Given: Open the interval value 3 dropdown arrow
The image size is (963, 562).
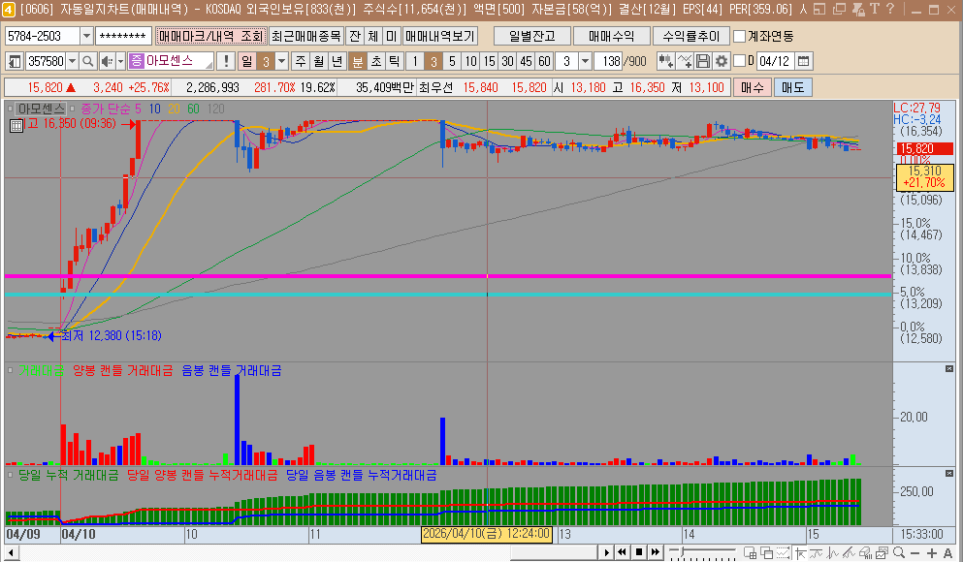Looking at the screenshot, I should [x=586, y=61].
